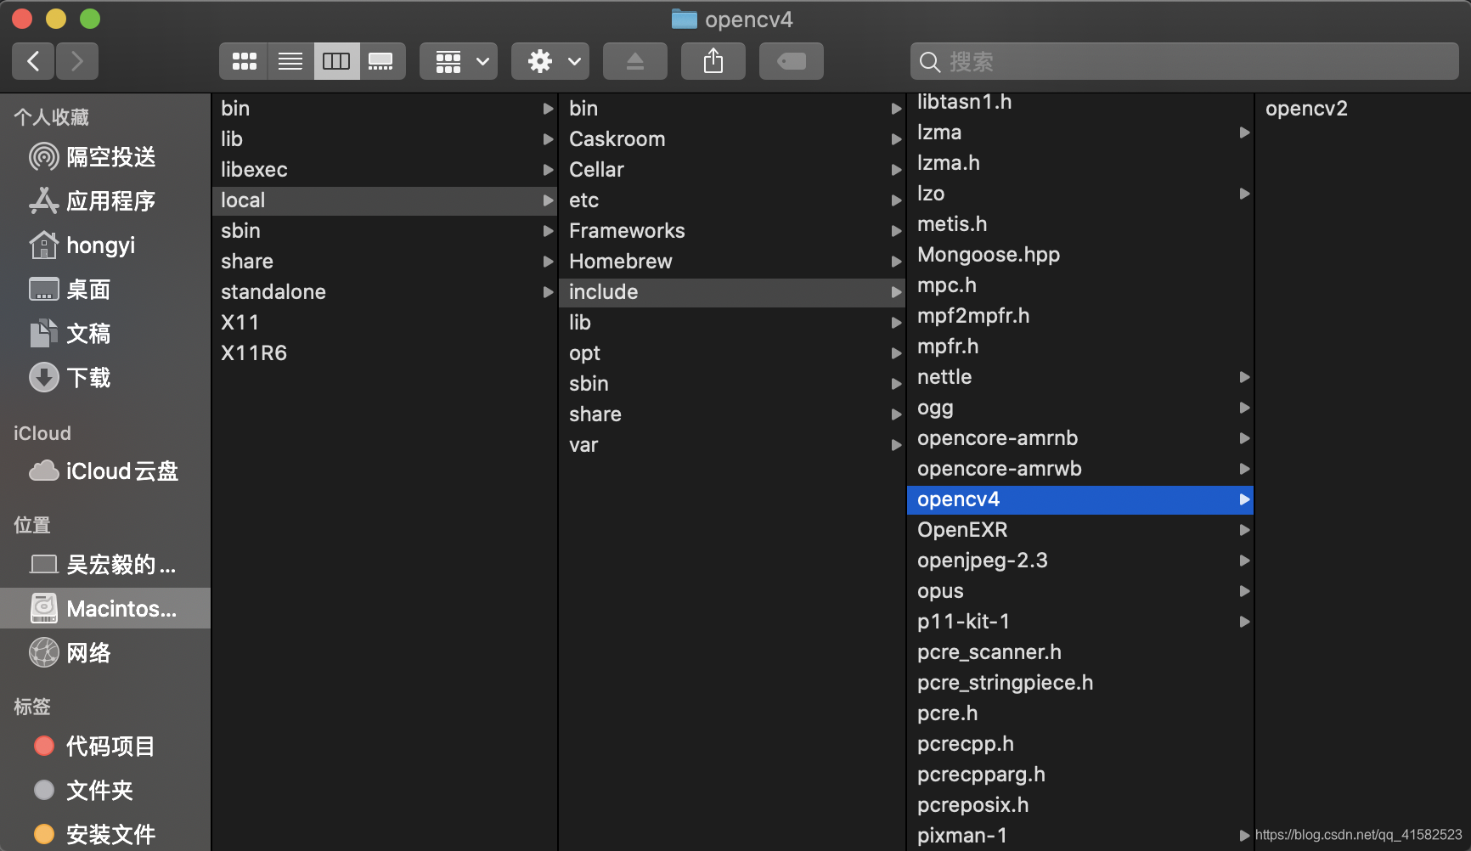Select the Homebrew folder

732,262
